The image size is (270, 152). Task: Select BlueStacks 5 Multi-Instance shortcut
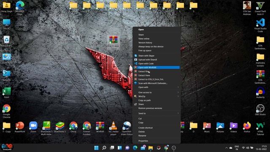46,128
